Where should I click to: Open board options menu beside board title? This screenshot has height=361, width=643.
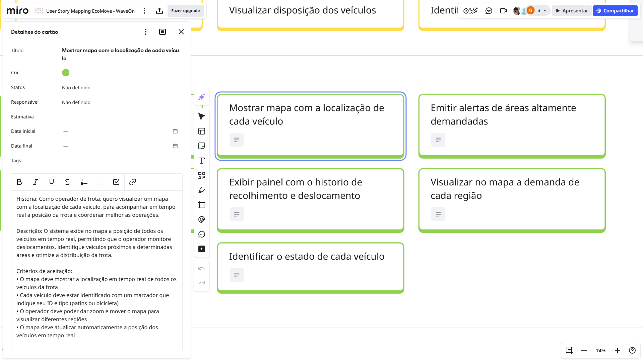[144, 11]
